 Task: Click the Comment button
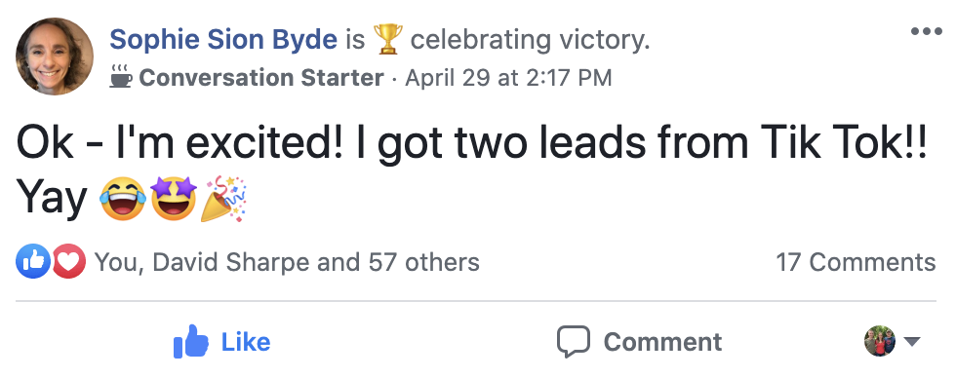(x=639, y=342)
